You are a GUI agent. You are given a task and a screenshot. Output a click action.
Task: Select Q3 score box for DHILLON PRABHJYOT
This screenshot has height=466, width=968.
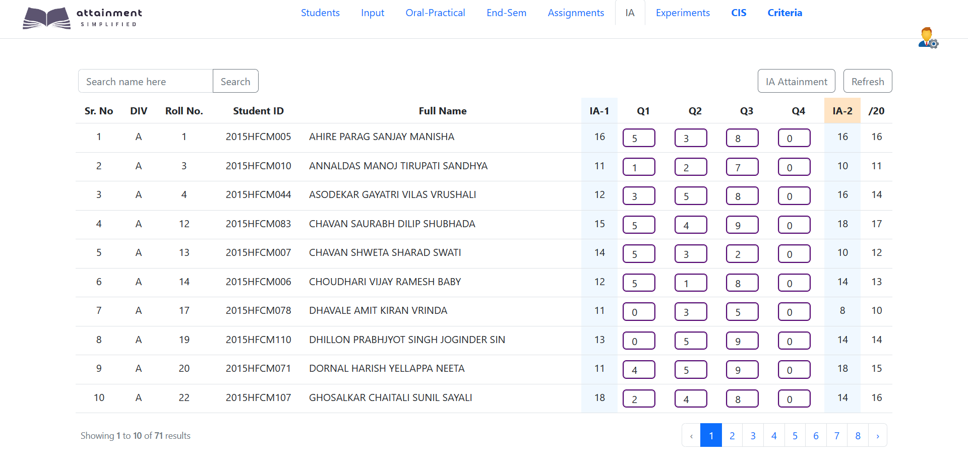tap(742, 340)
